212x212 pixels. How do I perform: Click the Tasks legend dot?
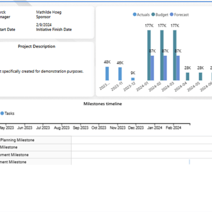[2, 113]
